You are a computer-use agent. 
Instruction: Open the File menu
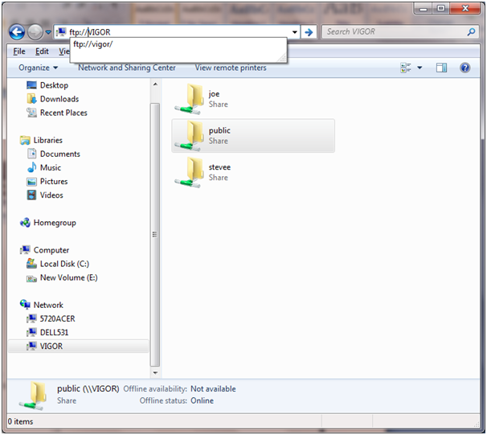pyautogui.click(x=19, y=51)
